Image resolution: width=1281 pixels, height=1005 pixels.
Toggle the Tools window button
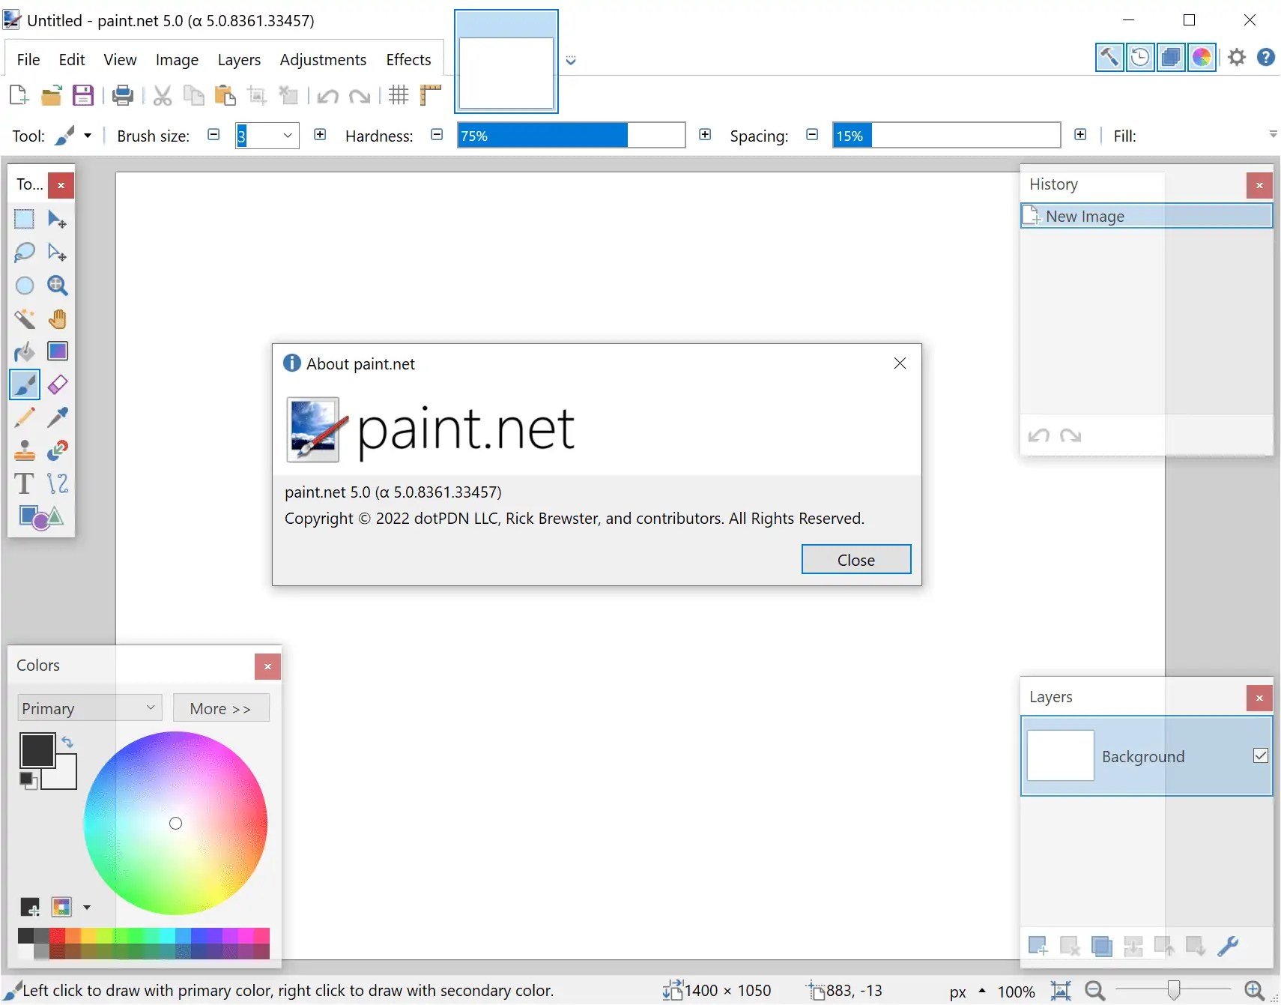pos(1109,57)
